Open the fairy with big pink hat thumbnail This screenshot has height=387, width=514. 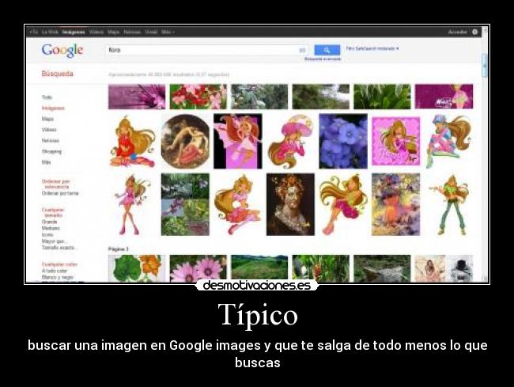(x=290, y=142)
